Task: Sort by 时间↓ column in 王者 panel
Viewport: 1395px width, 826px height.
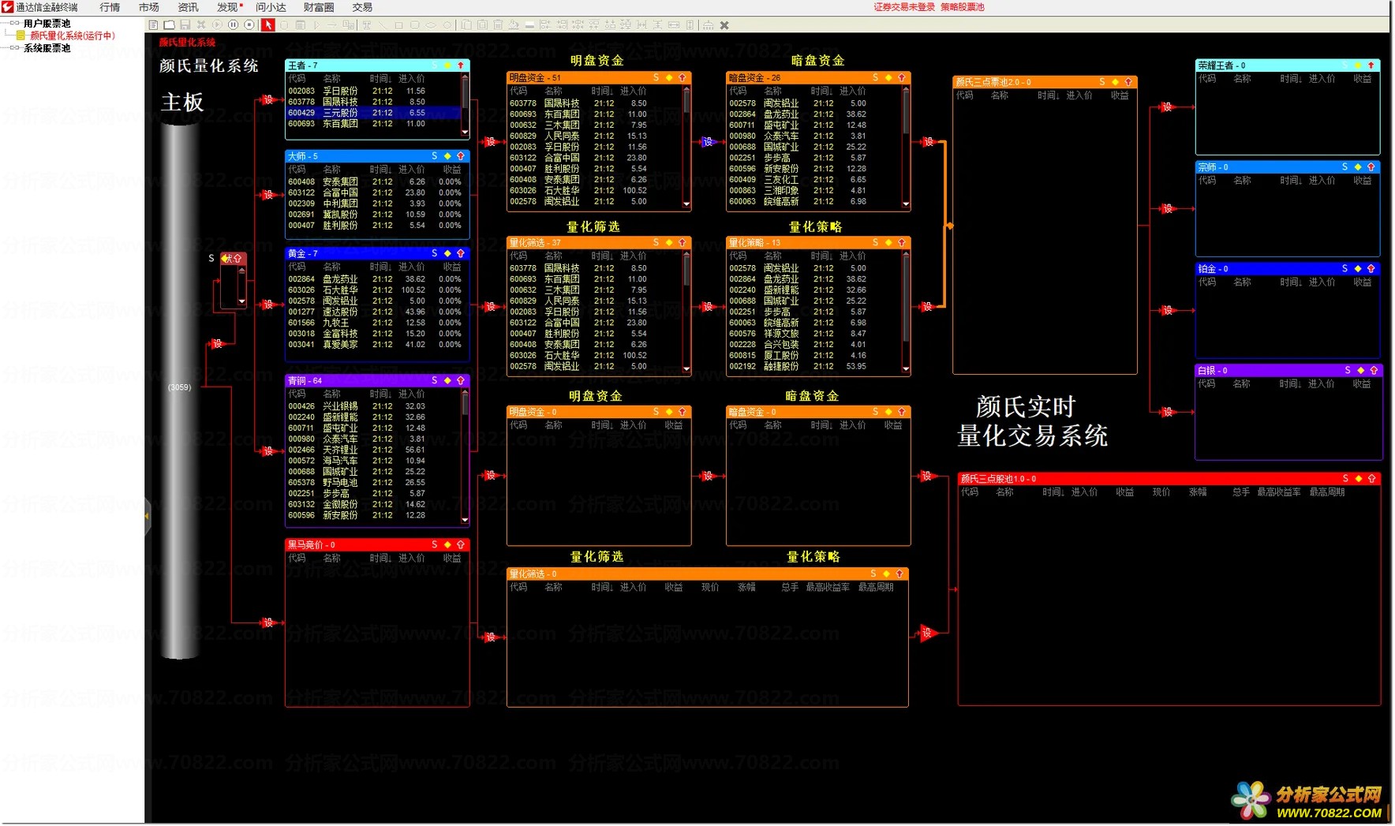Action: [x=380, y=79]
